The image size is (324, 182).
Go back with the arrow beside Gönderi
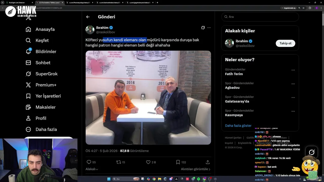tap(88, 17)
